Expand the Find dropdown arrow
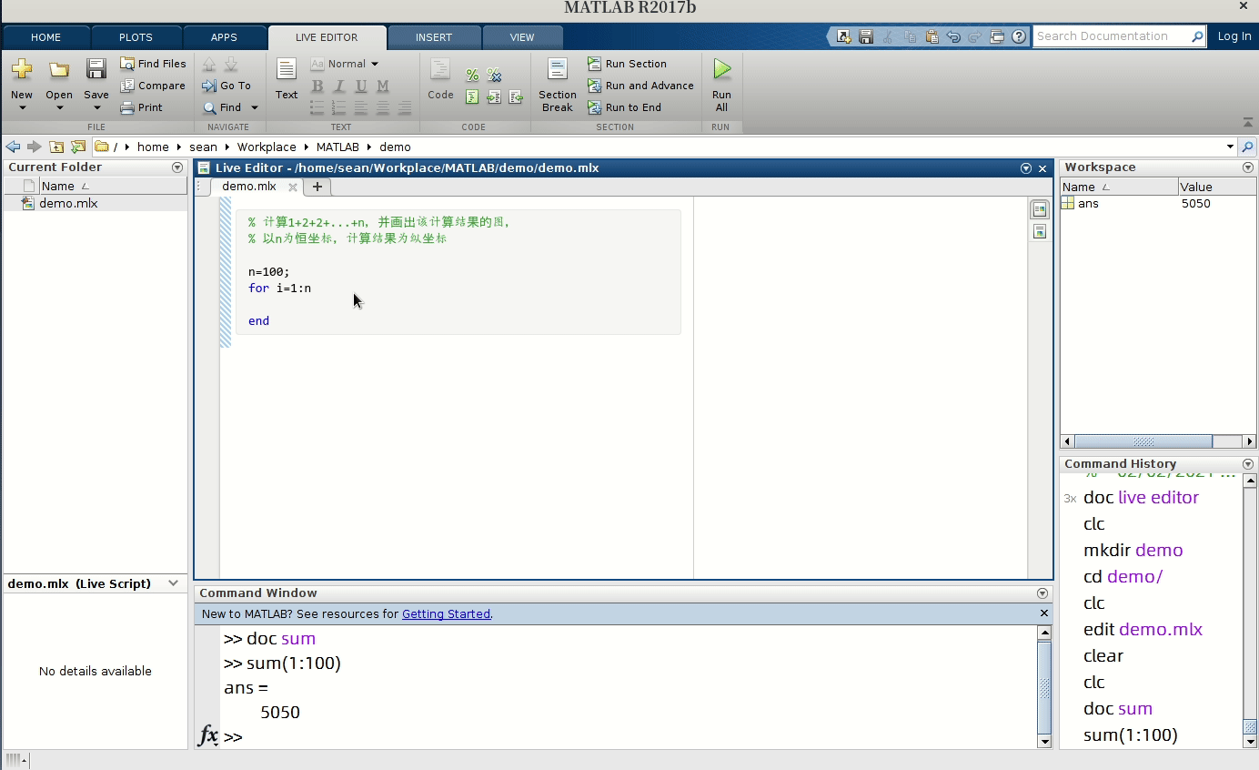Image resolution: width=1259 pixels, height=770 pixels. pos(255,107)
